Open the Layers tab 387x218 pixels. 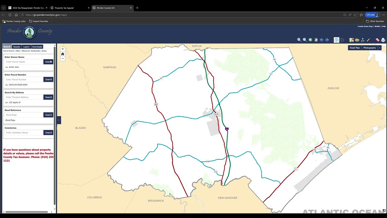[26, 47]
